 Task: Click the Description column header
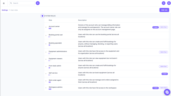click(82, 20)
